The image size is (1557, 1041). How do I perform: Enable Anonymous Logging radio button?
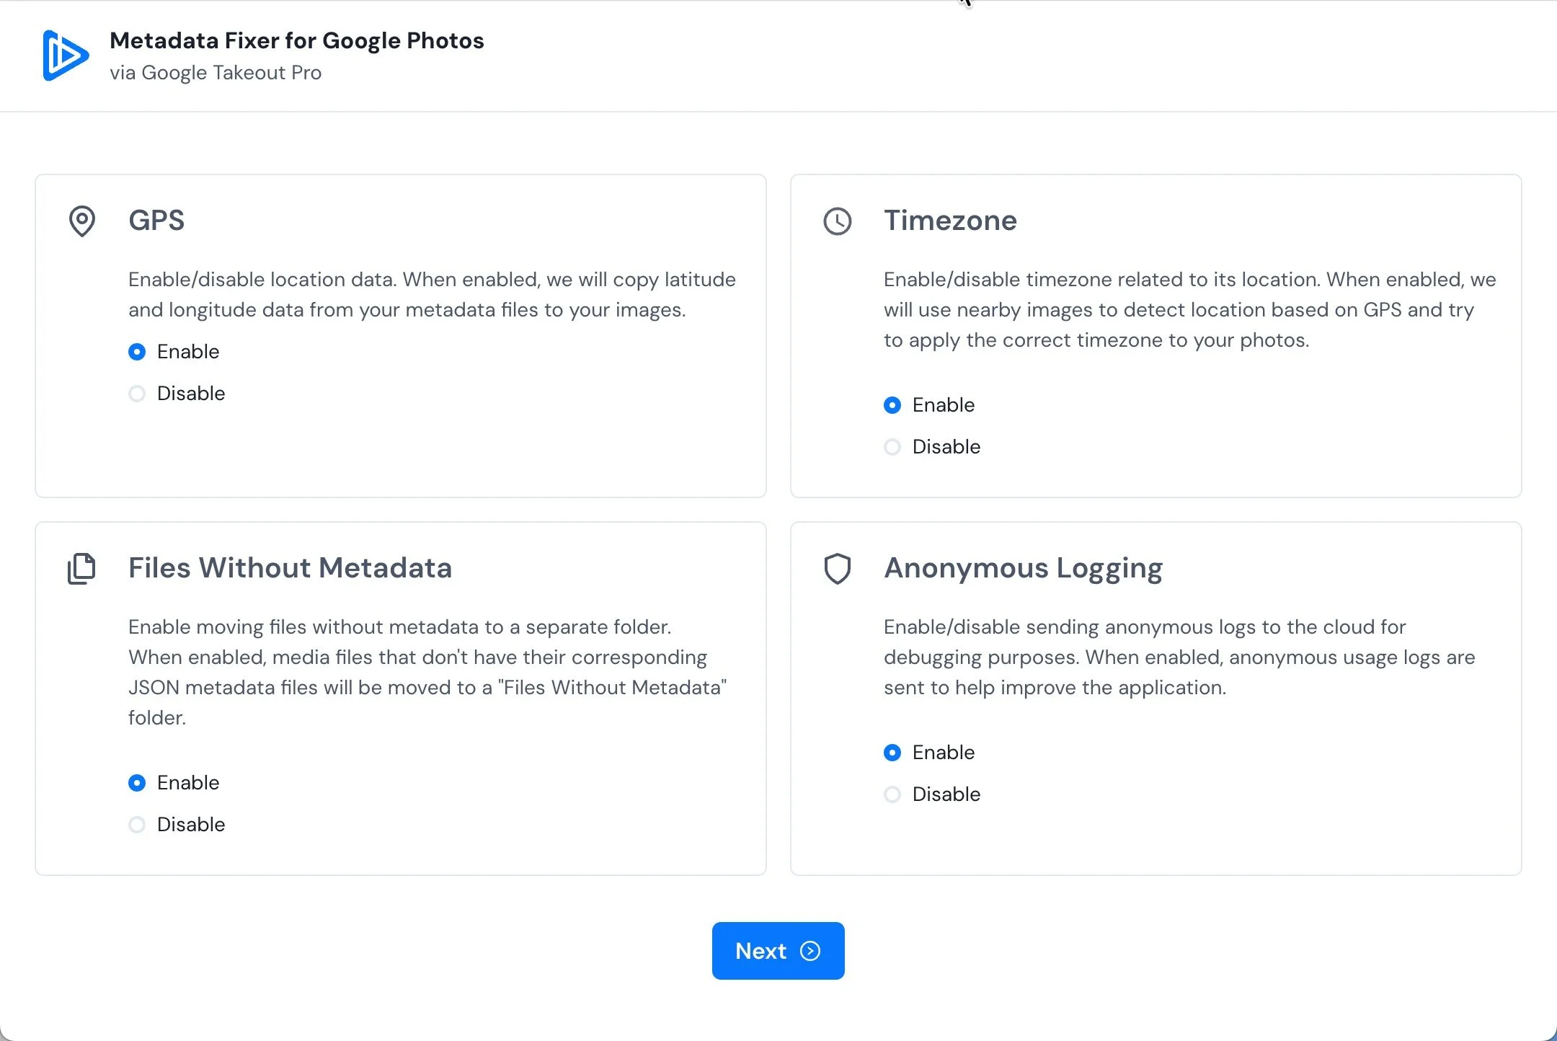(x=892, y=753)
